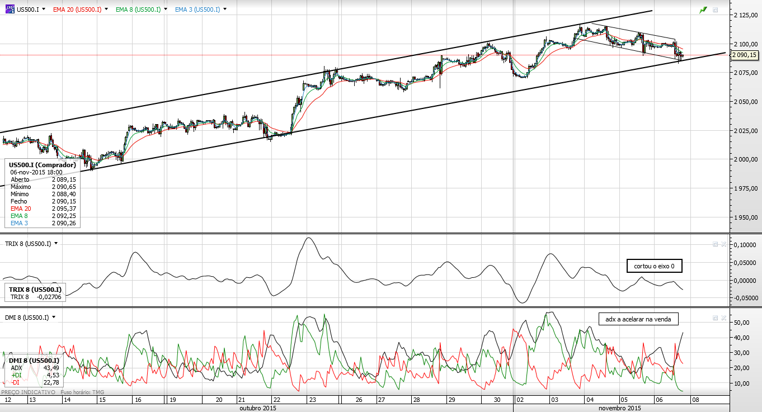762x412 pixels.
Task: Open the US500.I symbol dropdown
Action: tap(43, 10)
